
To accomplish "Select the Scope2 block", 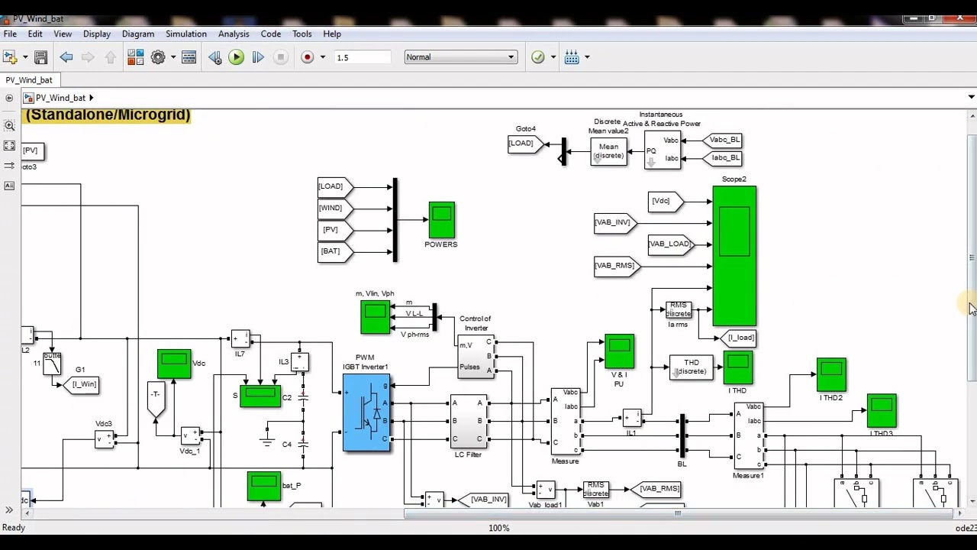I will 734,256.
